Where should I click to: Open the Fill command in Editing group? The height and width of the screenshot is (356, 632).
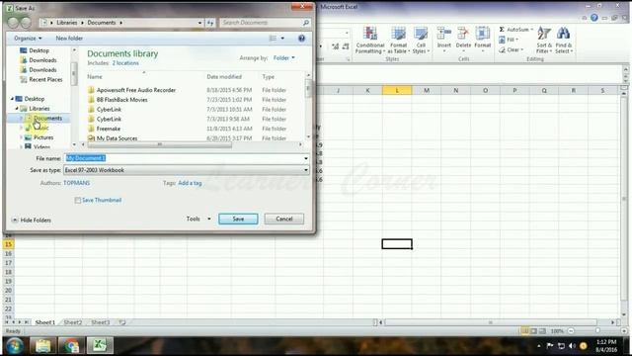[509, 40]
